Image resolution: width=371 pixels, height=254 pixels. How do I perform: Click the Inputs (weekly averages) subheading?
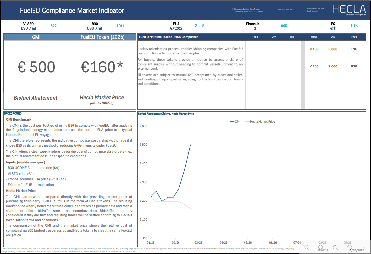click(x=25, y=163)
